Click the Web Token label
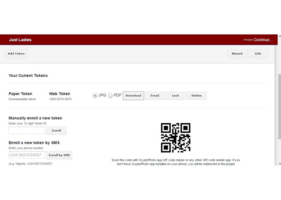The height and width of the screenshot is (200, 281). tap(60, 94)
